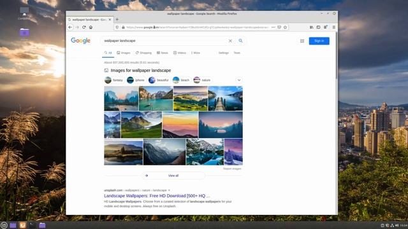Image resolution: width=408 pixels, height=229 pixels.
Task: Open the search Tools option
Action: 237,53
